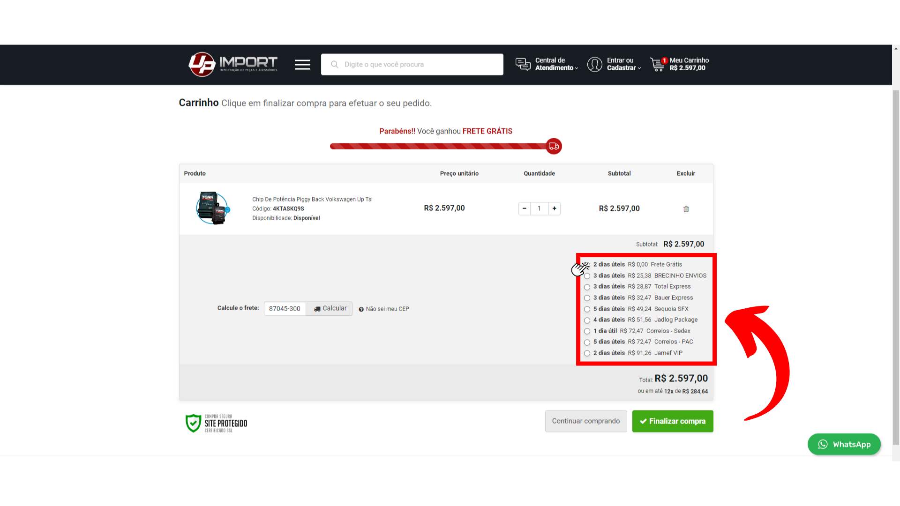
Task: Click the free shipping truck icon
Action: pos(554,146)
